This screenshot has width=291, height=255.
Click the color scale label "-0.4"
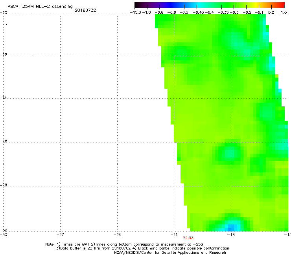coord(209,13)
